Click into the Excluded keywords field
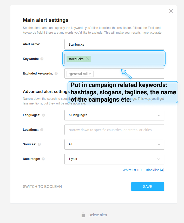The image size is (184, 223). click(114, 73)
